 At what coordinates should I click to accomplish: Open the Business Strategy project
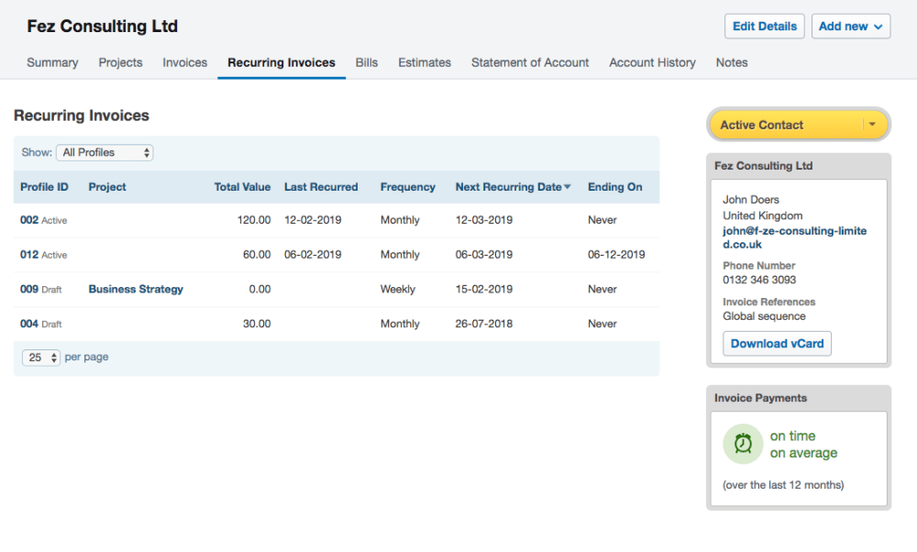click(136, 289)
